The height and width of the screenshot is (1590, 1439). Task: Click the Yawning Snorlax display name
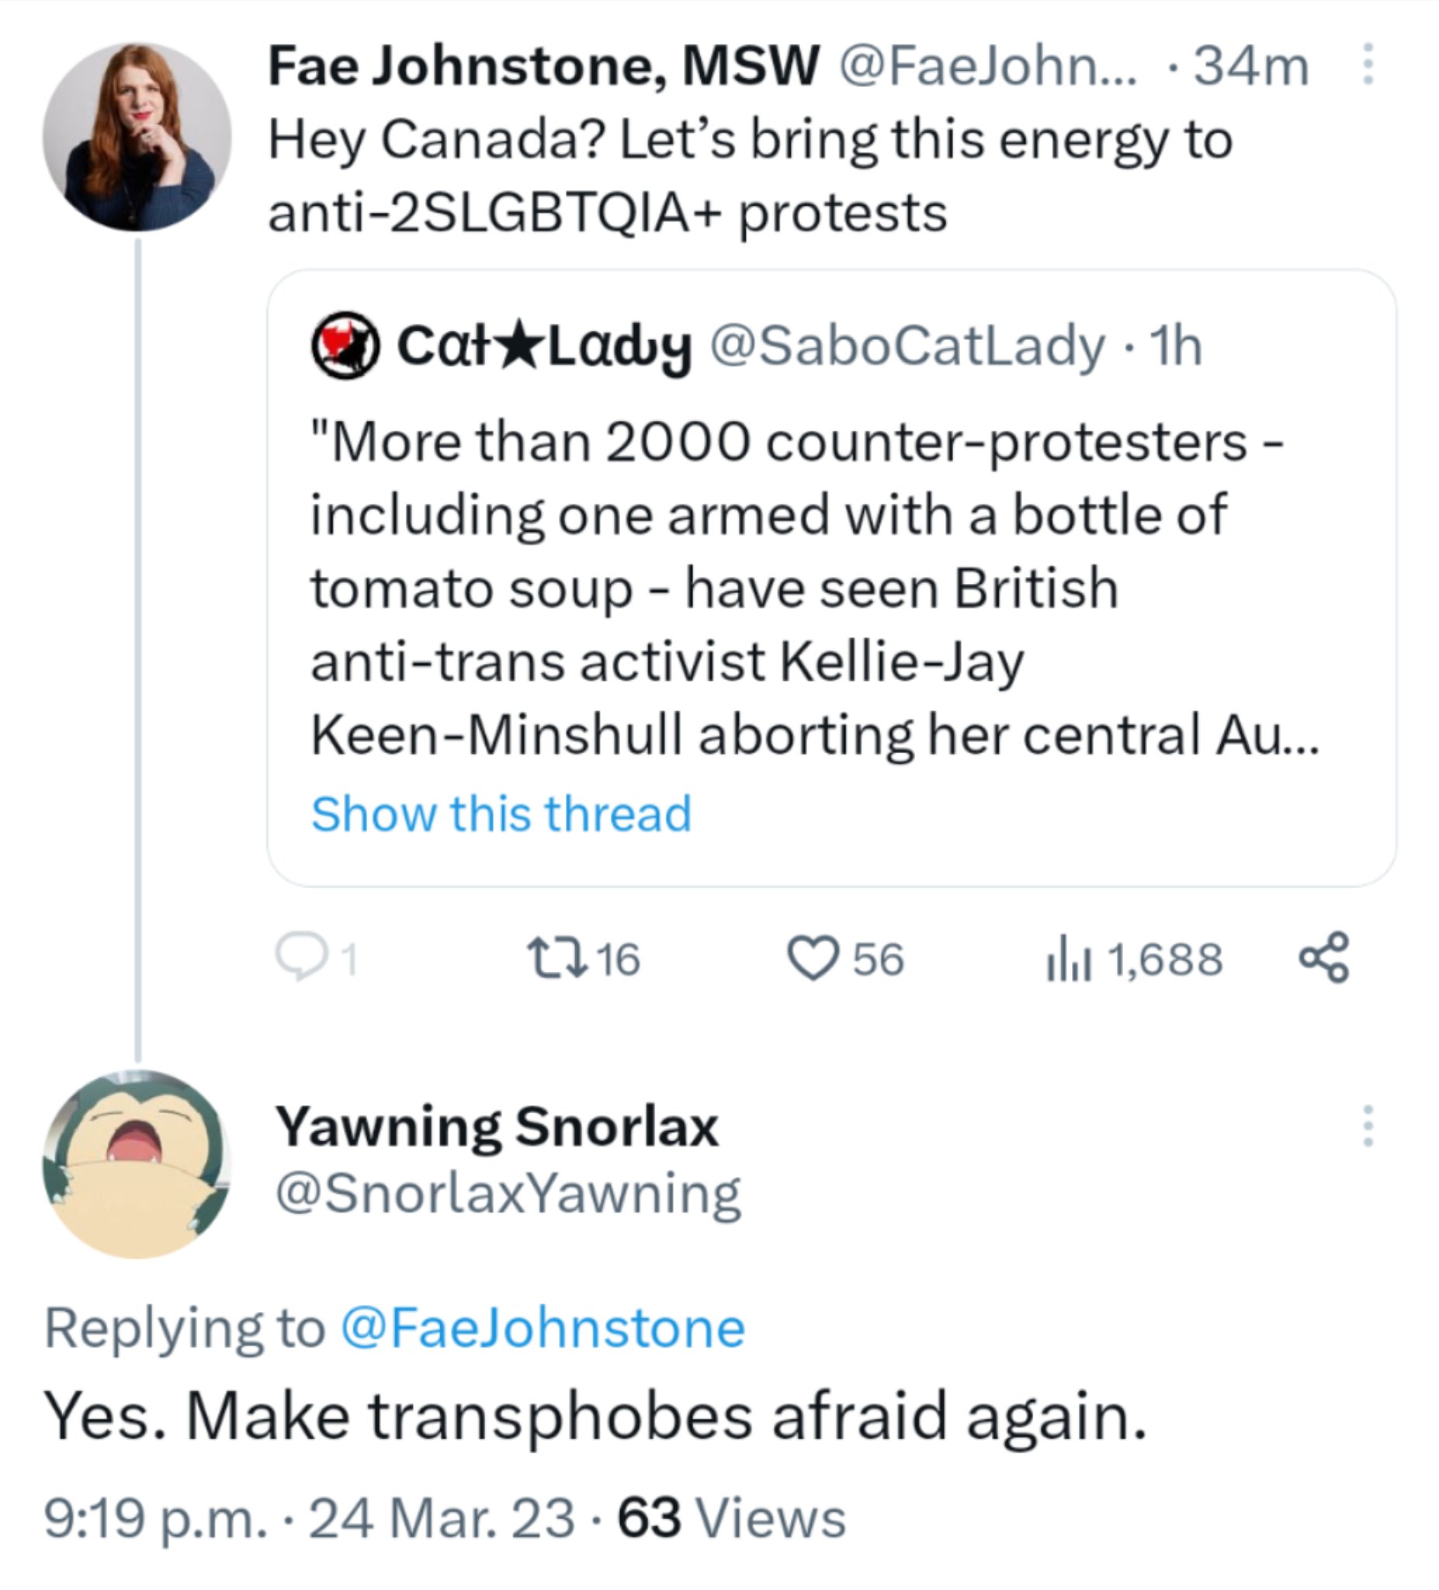tap(497, 1126)
